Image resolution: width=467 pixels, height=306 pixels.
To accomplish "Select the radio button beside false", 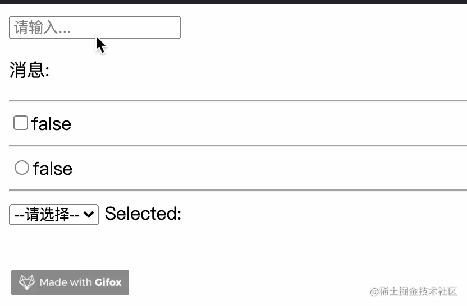I will 21,168.
